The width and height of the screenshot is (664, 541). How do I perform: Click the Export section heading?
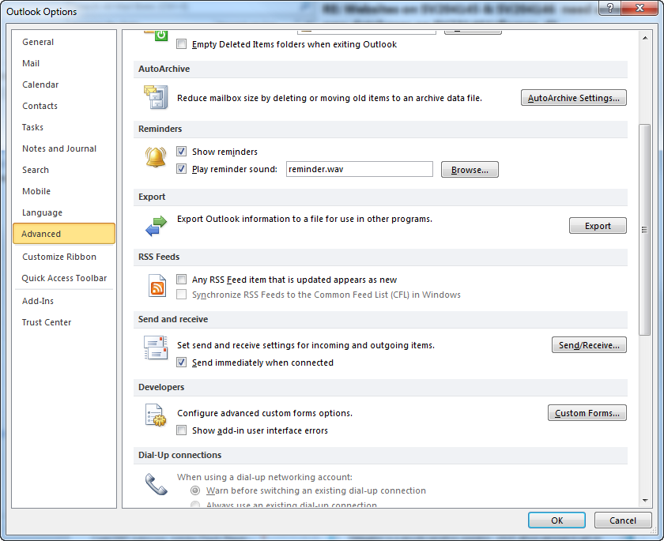[x=152, y=197]
